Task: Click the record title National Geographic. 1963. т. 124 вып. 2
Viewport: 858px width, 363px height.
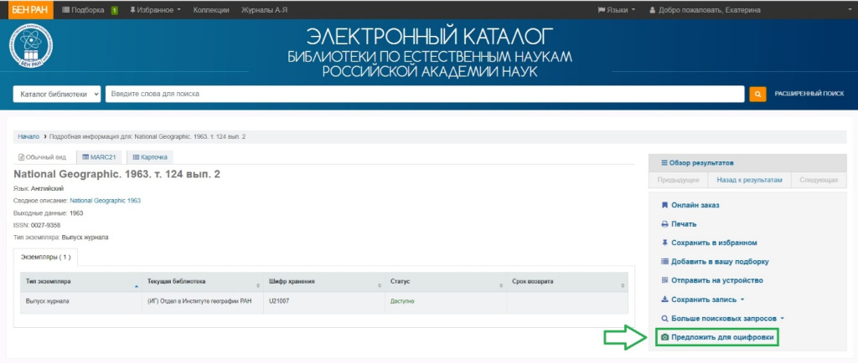Action: pos(116,175)
